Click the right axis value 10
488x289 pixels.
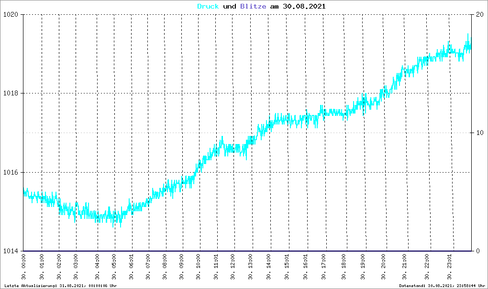point(479,133)
